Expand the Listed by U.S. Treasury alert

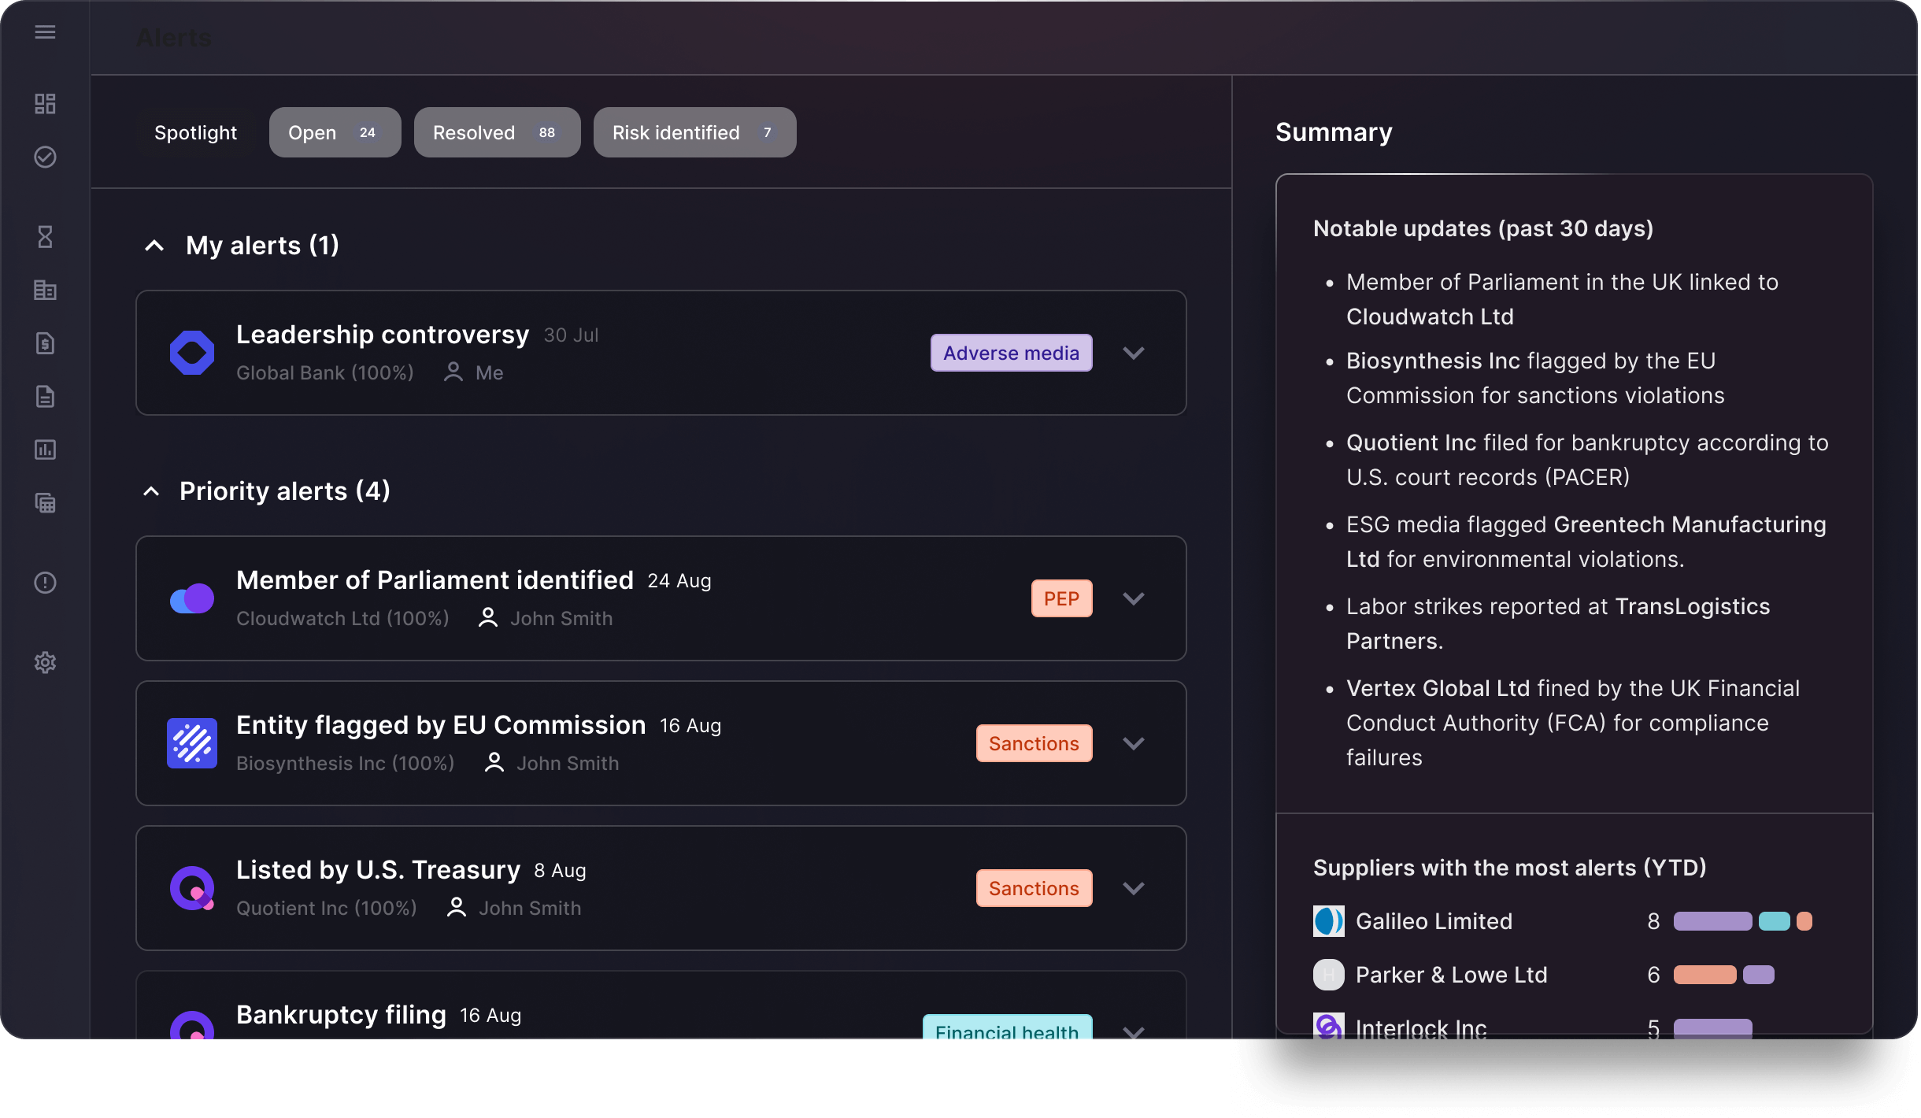coord(1133,888)
